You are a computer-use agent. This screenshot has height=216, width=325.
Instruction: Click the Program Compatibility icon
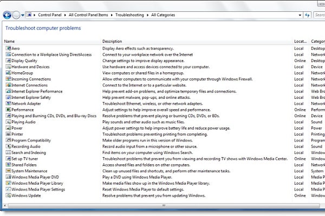coord(8,140)
